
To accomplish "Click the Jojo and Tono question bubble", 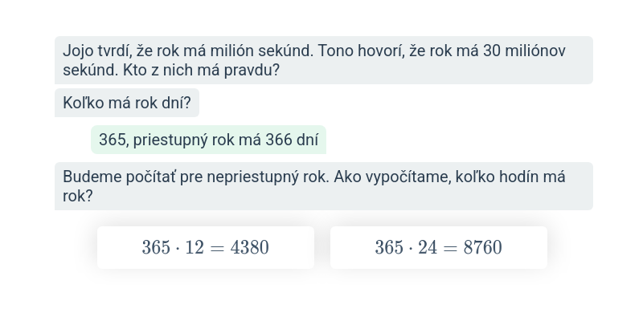I will coord(323,60).
